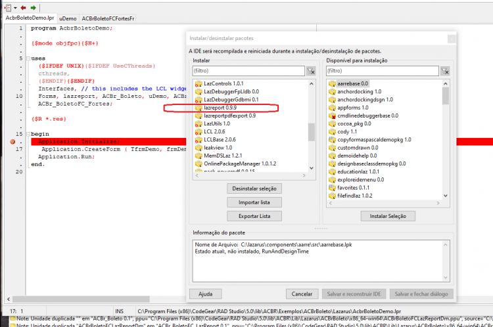Select the cmdlinedebuggerbase 0.0 package icon
This screenshot has height=327, width=493.
(332, 116)
